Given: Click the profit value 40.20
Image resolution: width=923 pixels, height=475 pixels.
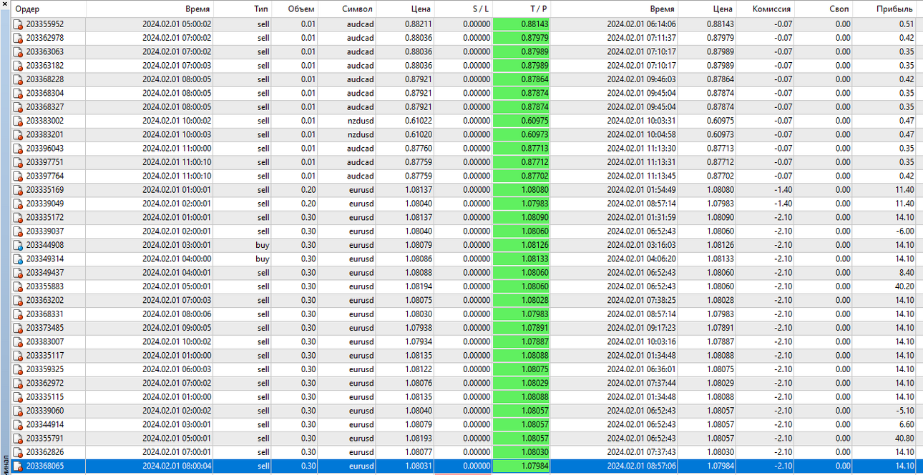Looking at the screenshot, I should (x=904, y=286).
